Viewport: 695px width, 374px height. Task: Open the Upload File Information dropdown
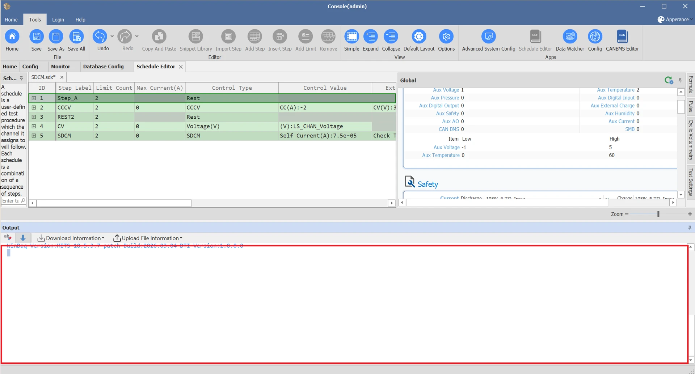pos(148,238)
